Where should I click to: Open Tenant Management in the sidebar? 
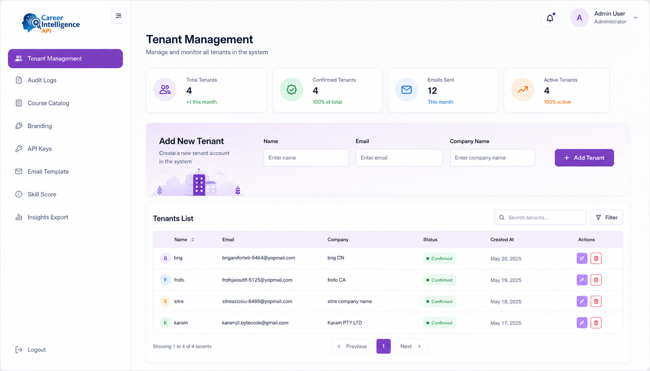(65, 59)
